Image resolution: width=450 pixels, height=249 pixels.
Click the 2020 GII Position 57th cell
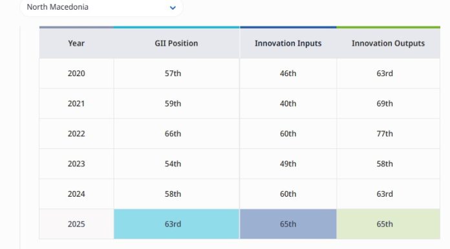[x=177, y=74]
